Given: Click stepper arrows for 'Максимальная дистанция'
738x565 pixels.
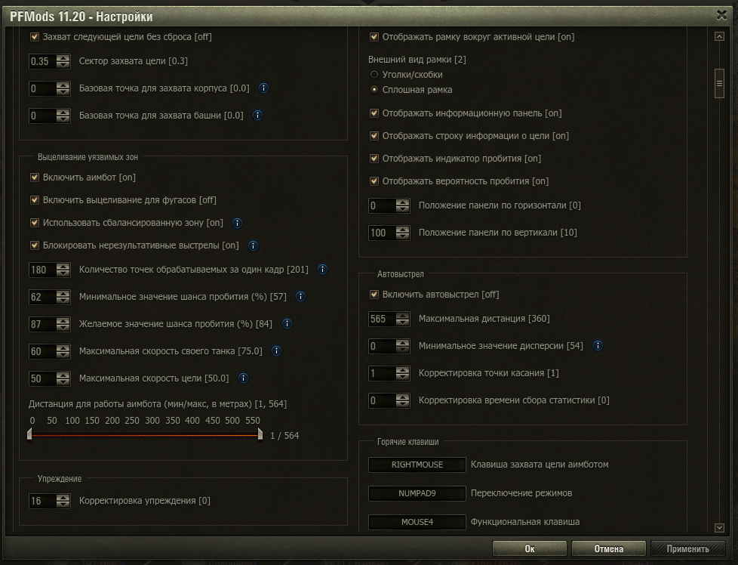Looking at the screenshot, I should click(403, 319).
